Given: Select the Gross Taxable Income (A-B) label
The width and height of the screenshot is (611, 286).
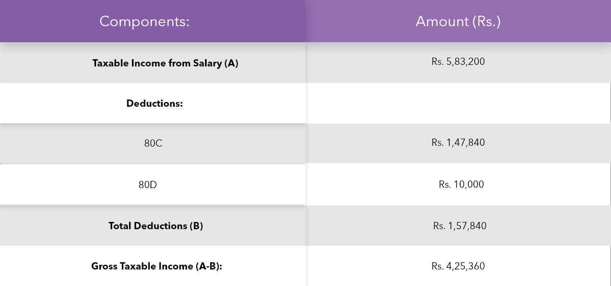Looking at the screenshot, I should pyautogui.click(x=157, y=266).
